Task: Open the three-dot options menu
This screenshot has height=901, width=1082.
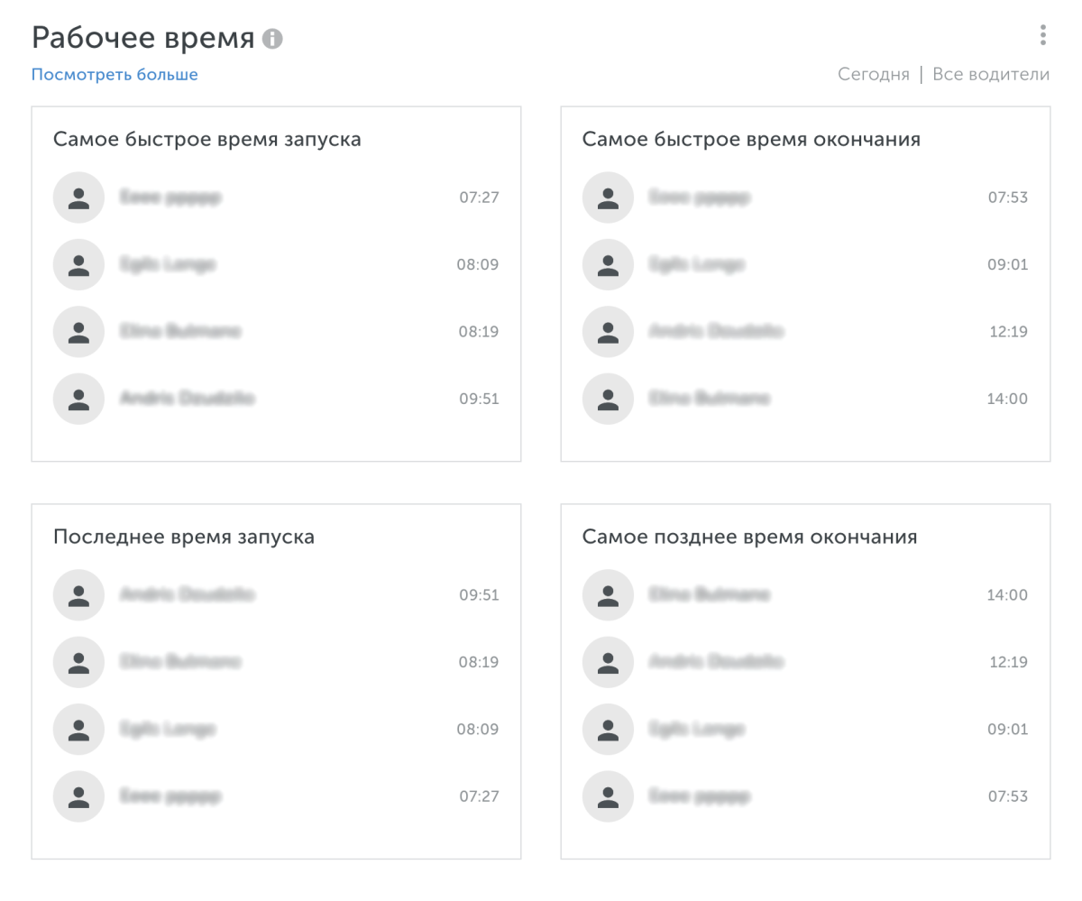Action: point(1042,36)
